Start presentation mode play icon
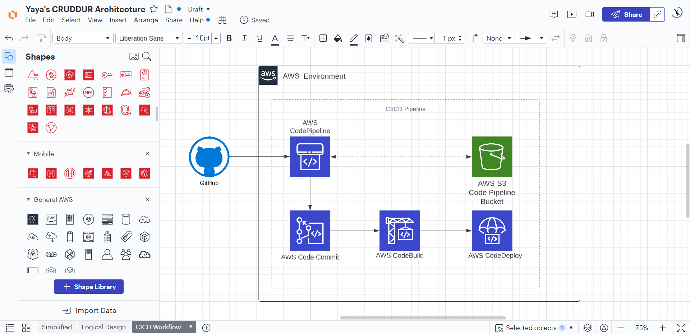The width and height of the screenshot is (690, 334). (x=571, y=14)
